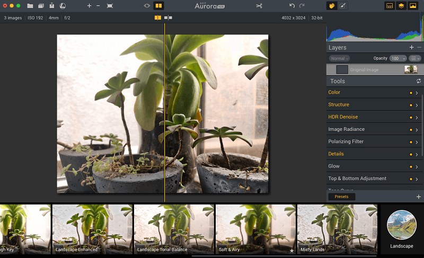Zoom out with the minus icon

point(98,5)
